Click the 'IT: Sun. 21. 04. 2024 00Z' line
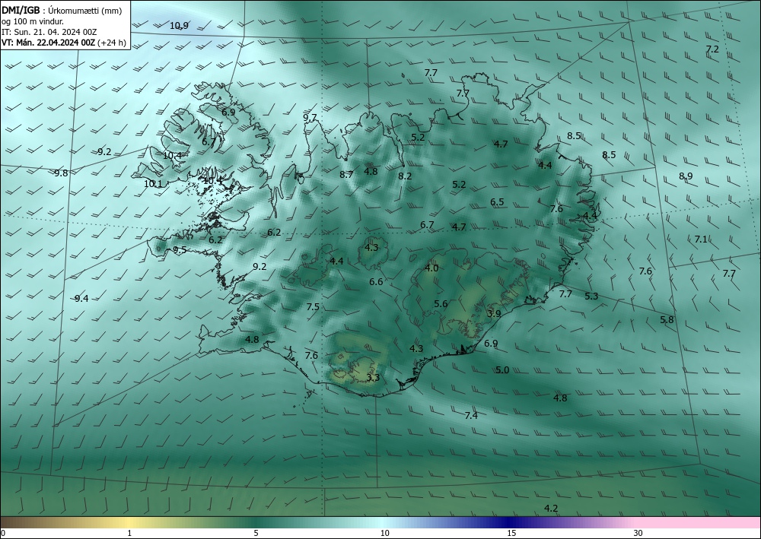The width and height of the screenshot is (761, 539). click(49, 32)
